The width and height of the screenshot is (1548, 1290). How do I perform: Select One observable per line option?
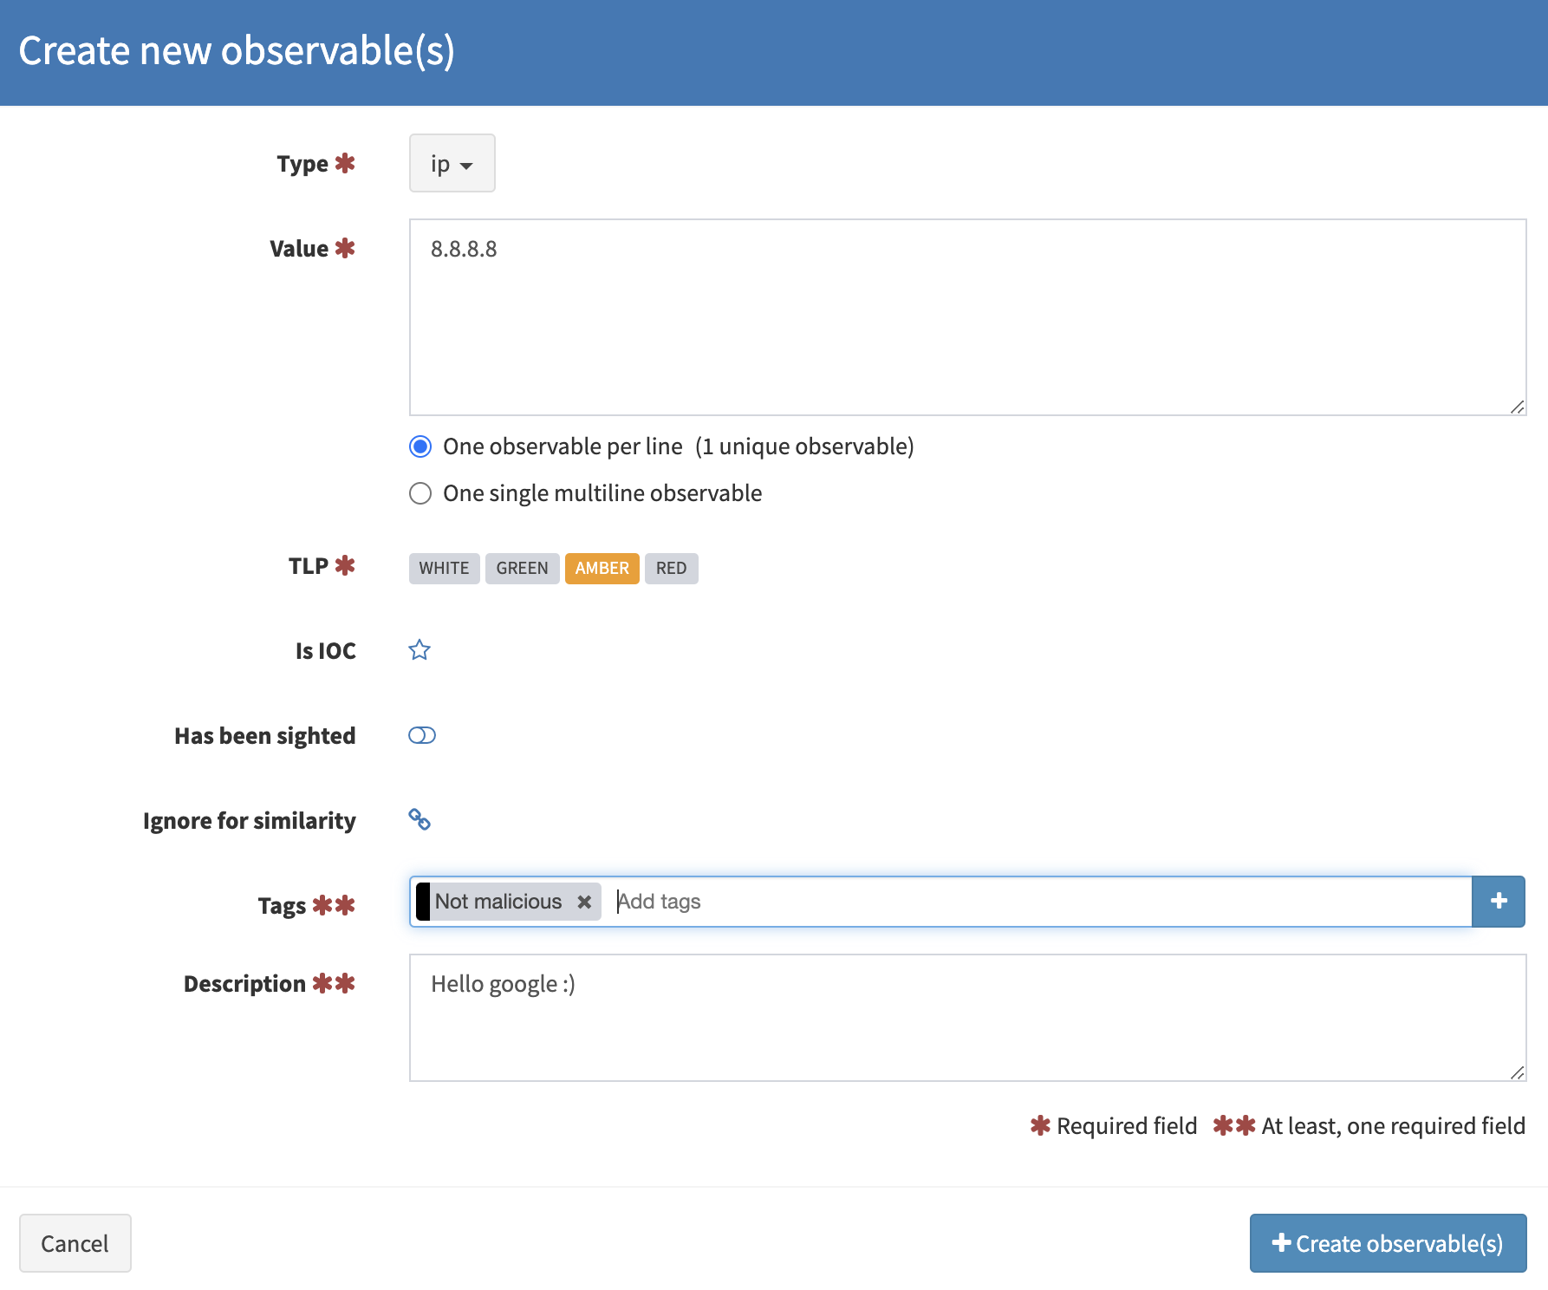[x=420, y=446]
